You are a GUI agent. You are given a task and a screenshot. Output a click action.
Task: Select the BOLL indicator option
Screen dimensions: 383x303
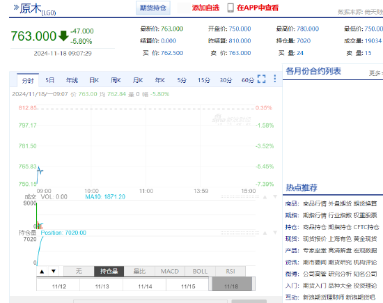200,271
